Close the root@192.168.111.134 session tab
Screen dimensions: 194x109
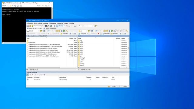click(x=42, y=28)
